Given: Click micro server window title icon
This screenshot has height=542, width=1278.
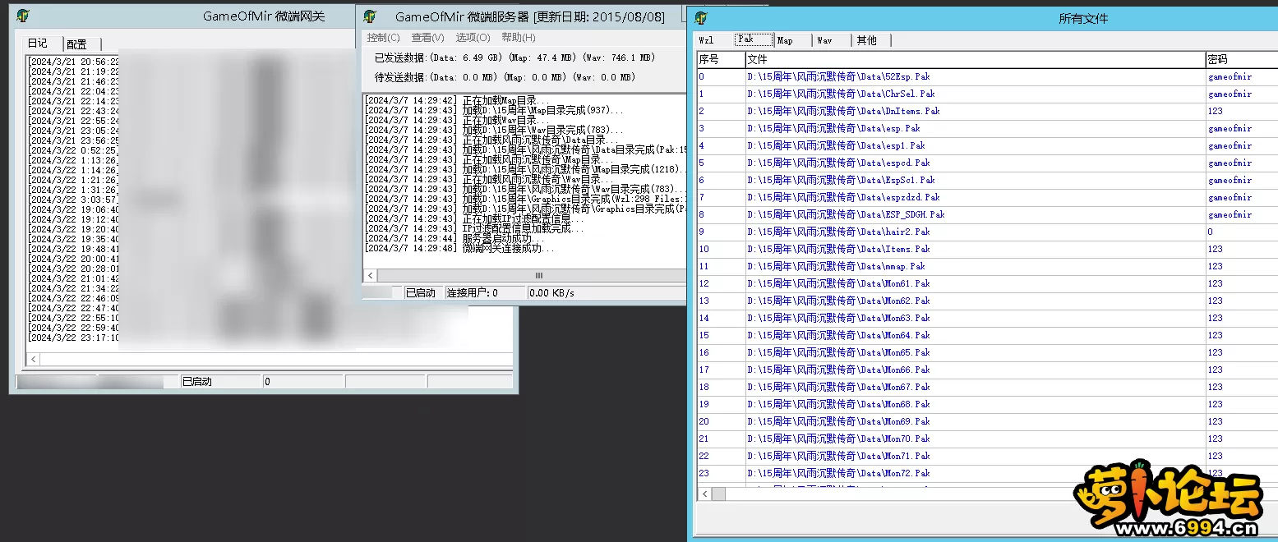Looking at the screenshot, I should (x=370, y=16).
